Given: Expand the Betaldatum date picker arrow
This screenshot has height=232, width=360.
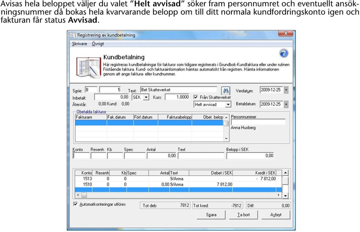Looking at the screenshot, I should pyautogui.click(x=286, y=104).
